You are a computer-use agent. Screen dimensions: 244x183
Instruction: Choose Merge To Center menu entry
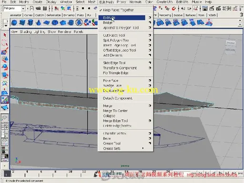115,111
